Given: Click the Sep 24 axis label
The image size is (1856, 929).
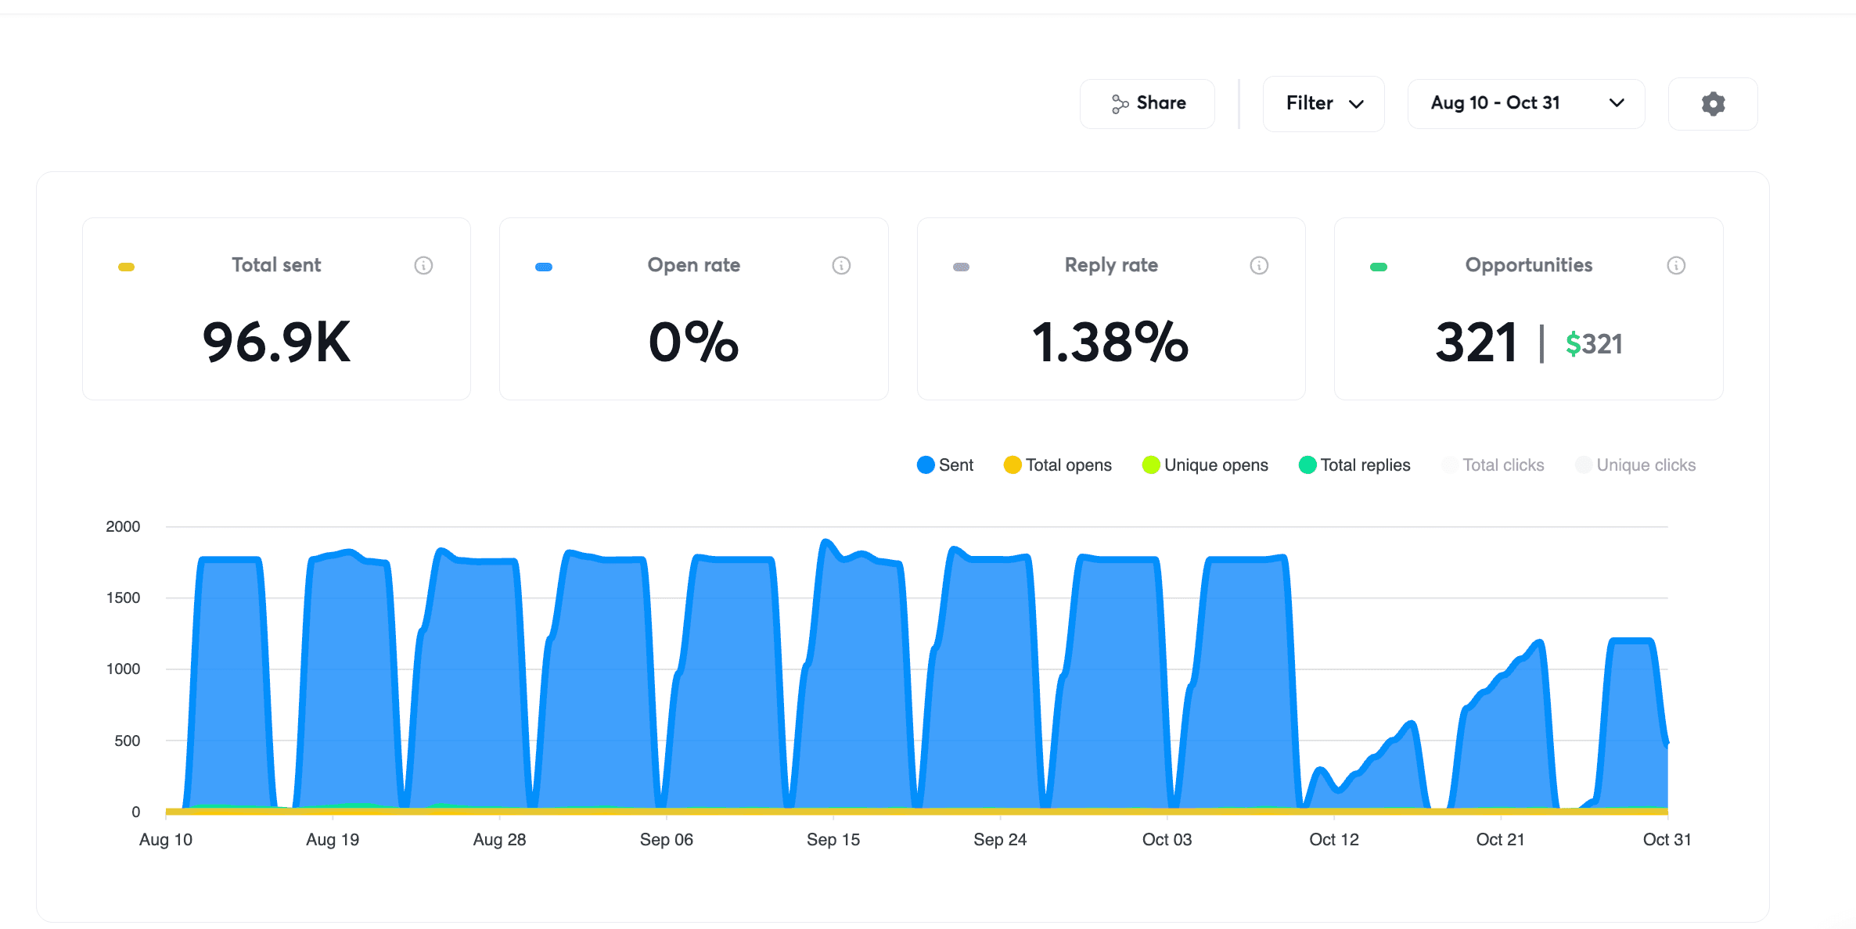Looking at the screenshot, I should [1000, 840].
